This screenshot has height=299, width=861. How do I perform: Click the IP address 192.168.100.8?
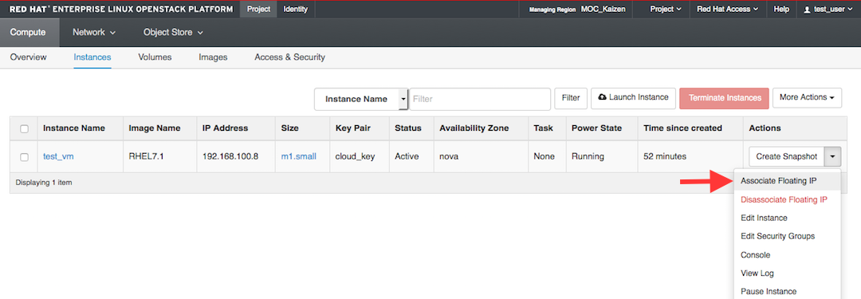coord(230,156)
